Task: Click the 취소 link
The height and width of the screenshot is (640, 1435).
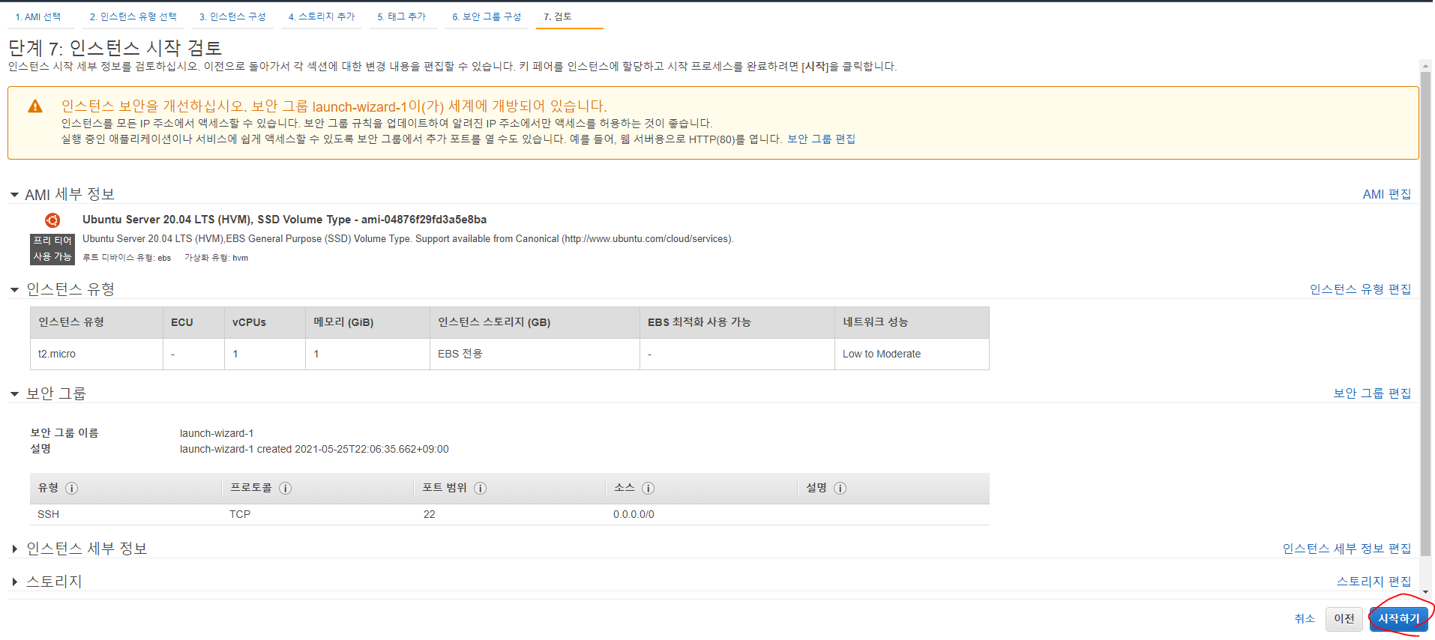Action: pyautogui.click(x=1305, y=618)
